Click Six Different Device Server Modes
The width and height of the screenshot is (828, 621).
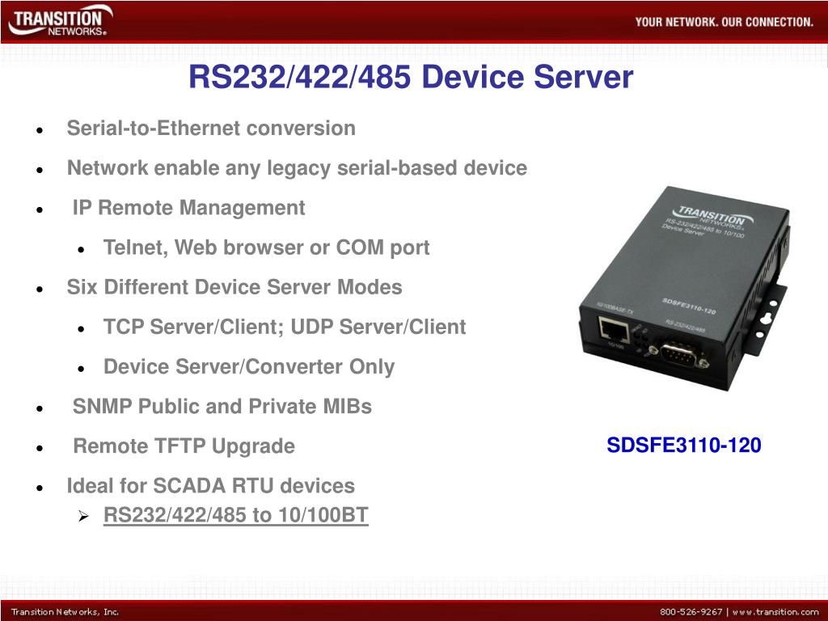(234, 287)
